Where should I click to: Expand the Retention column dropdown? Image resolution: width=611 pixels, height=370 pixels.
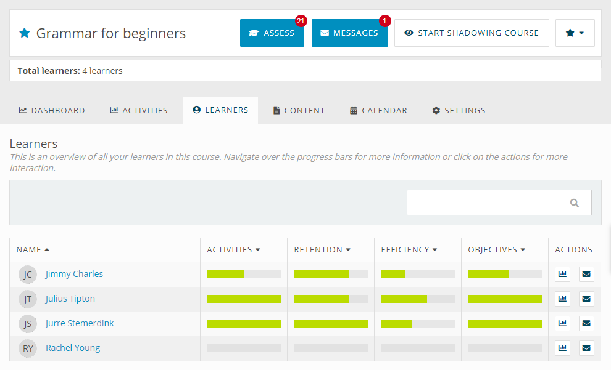(347, 249)
